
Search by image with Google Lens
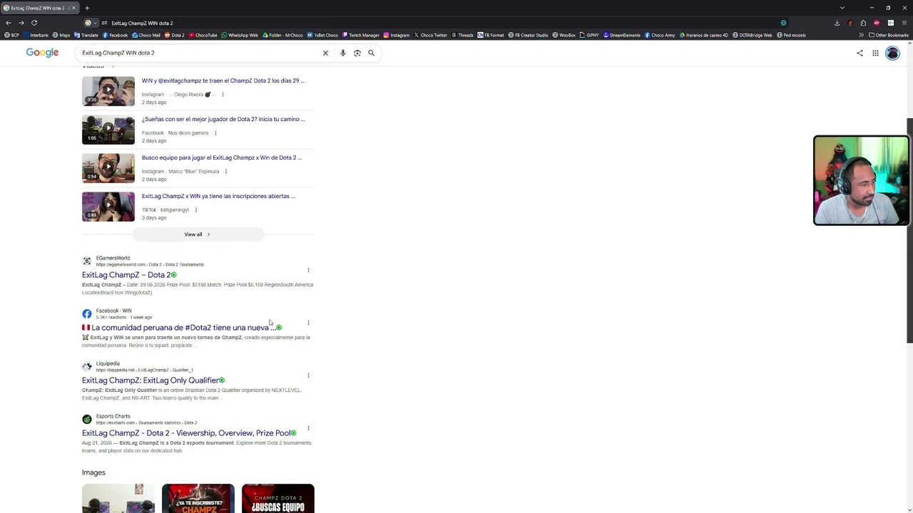tap(357, 53)
